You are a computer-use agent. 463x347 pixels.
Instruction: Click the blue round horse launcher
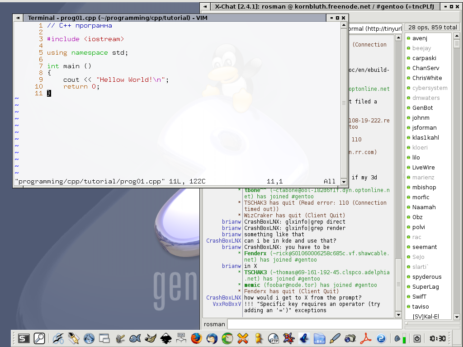[x=89, y=338]
